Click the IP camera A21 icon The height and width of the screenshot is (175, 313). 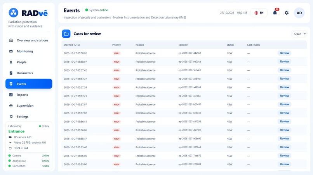(10, 137)
